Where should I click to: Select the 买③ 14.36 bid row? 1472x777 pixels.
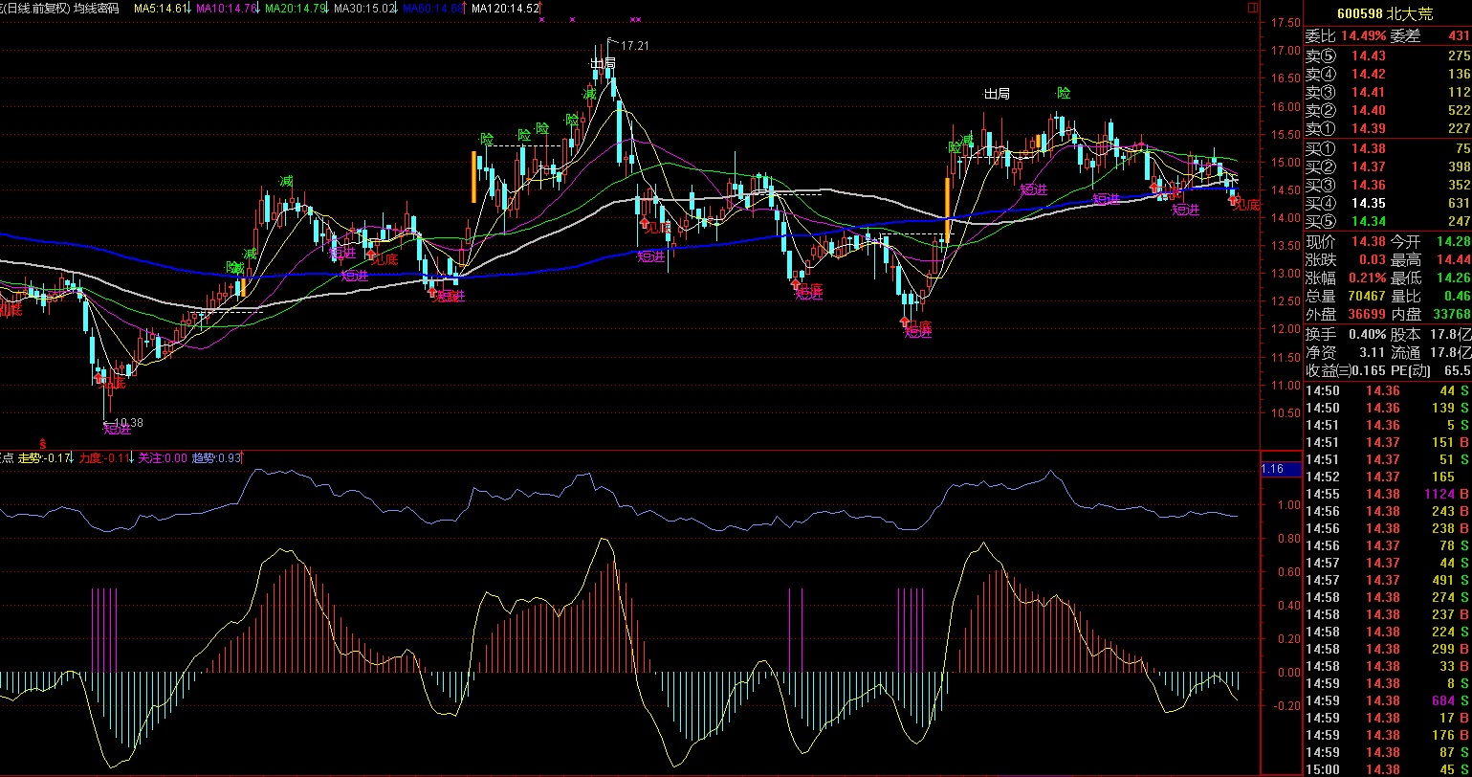pos(1388,185)
